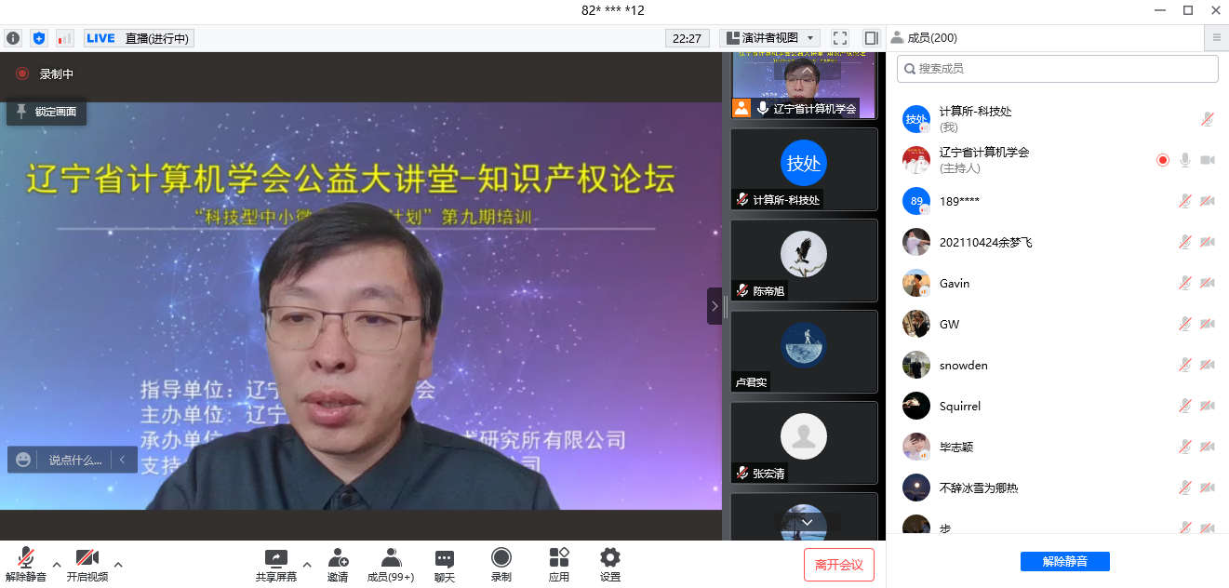Image resolution: width=1229 pixels, height=588 pixels.
Task: Click the search members input field
Action: (x=1057, y=69)
